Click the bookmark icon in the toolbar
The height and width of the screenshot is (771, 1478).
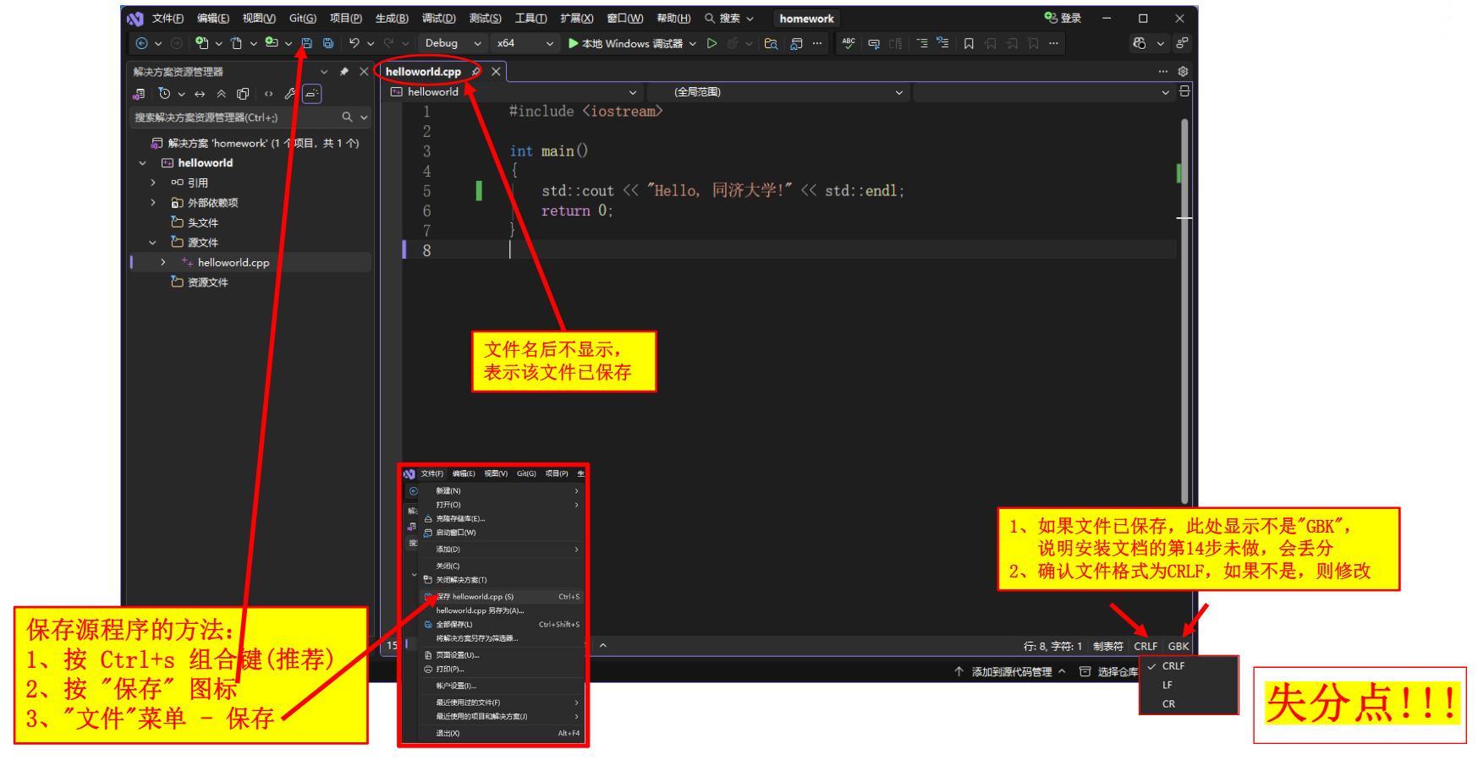coord(969,43)
